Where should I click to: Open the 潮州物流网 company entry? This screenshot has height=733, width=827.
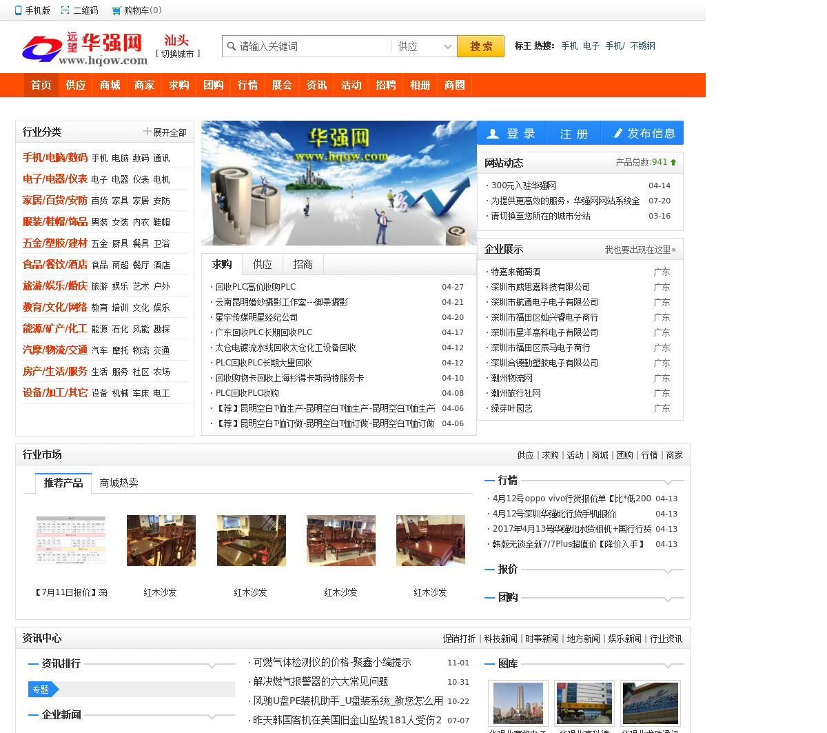512,378
